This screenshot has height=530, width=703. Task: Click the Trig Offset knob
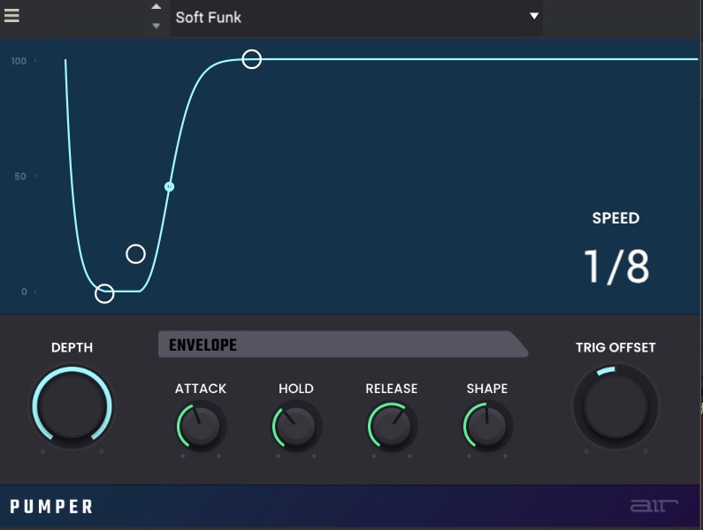point(615,406)
